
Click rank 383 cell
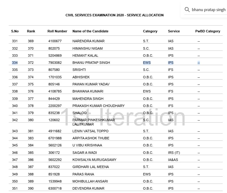click(31, 138)
